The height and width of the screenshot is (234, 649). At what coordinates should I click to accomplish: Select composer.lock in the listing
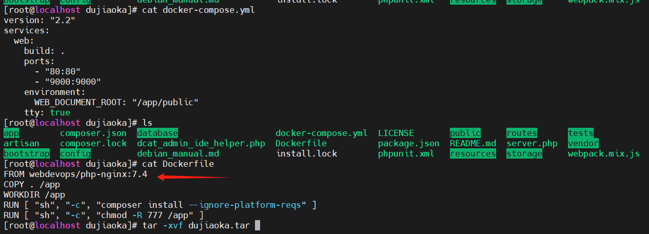[93, 144]
